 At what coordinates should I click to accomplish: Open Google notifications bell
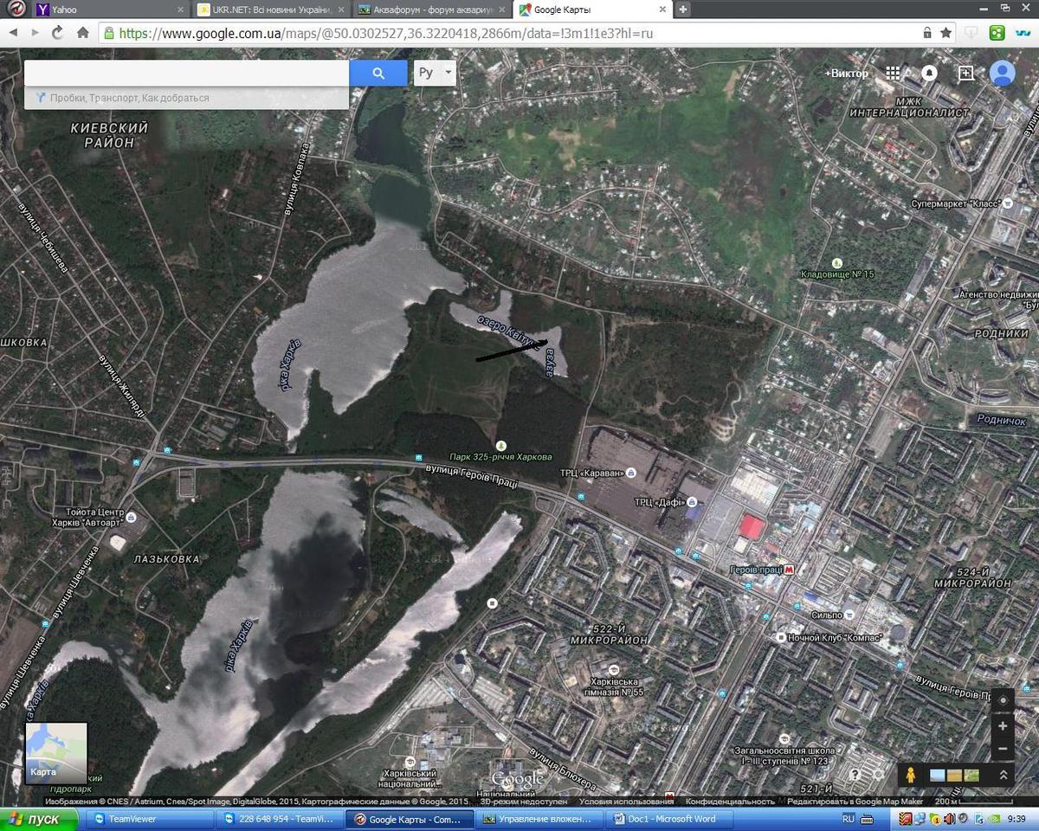(929, 74)
